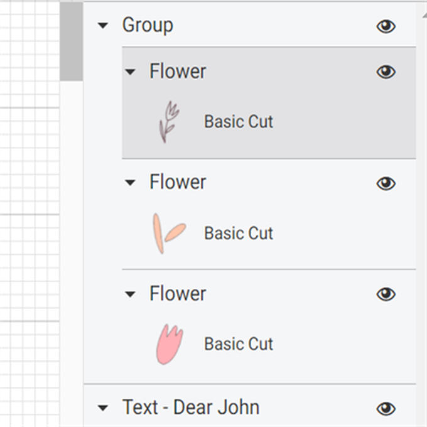Collapse the Flower layer with pink tulip
This screenshot has width=427, height=427.
tap(130, 294)
